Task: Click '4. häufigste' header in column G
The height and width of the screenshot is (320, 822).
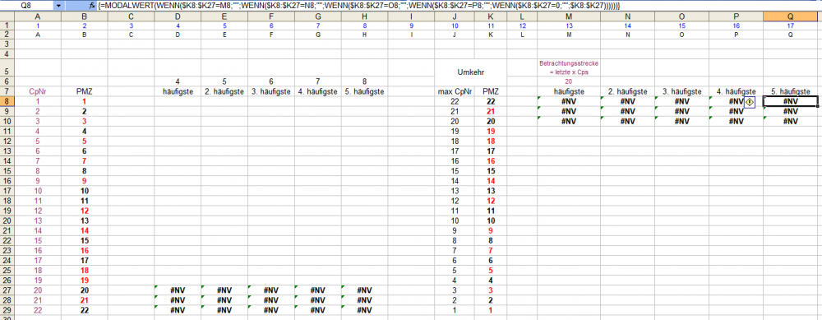Action: 317,92
